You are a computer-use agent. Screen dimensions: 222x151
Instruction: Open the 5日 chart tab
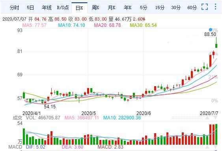pyautogui.click(x=30, y=8)
